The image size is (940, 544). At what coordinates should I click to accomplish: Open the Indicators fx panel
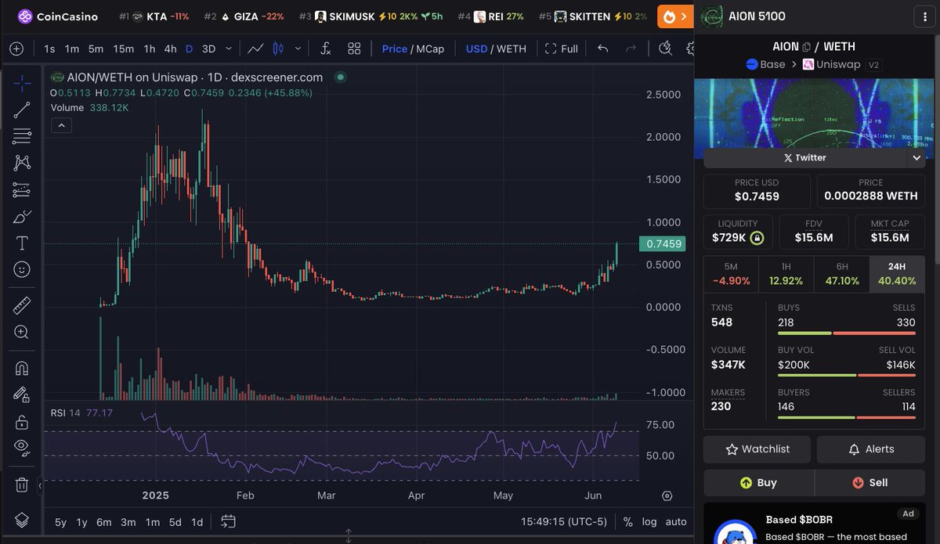pos(326,49)
